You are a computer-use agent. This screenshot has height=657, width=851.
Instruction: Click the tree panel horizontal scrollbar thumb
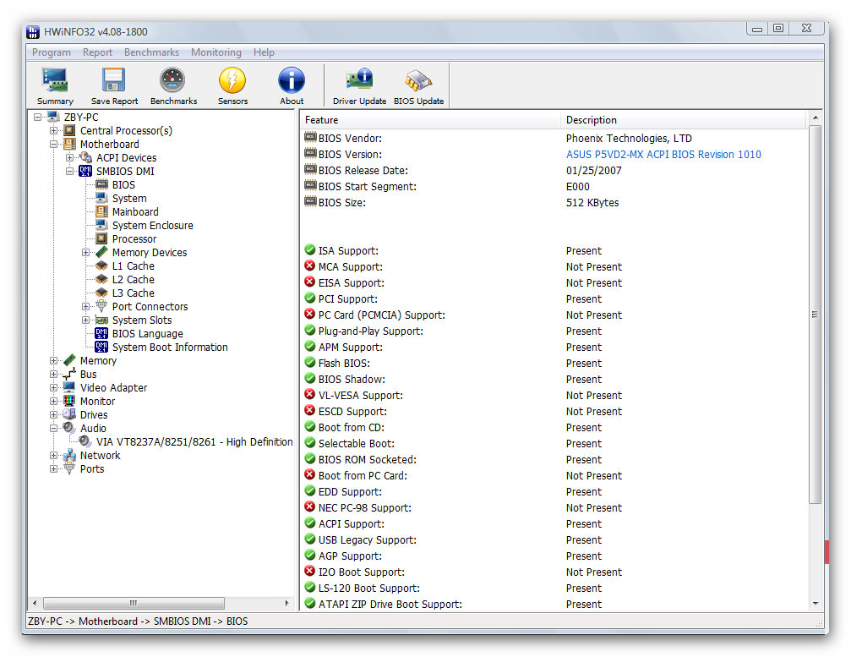(x=134, y=603)
